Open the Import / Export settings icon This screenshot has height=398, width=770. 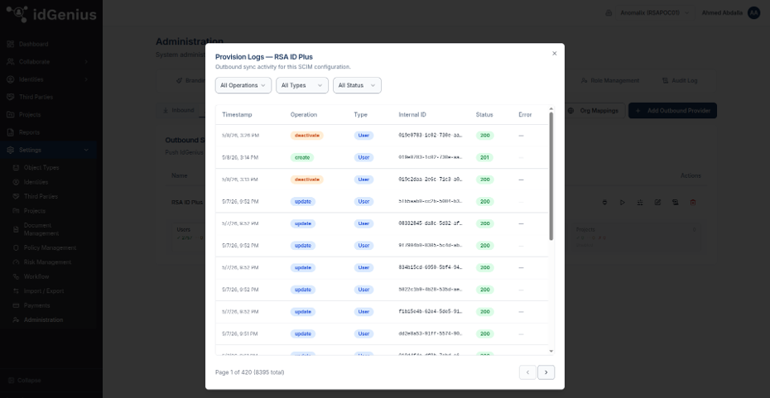(x=15, y=291)
